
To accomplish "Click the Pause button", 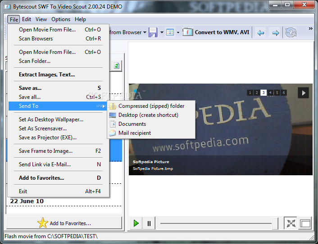I will point(149,223).
